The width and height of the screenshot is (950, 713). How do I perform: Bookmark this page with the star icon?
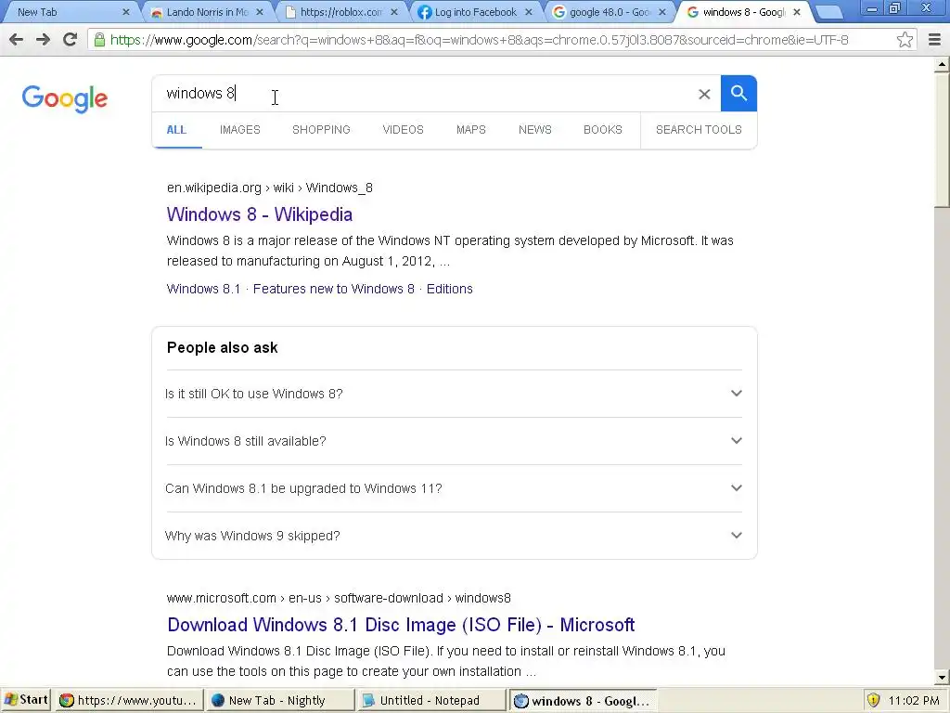(905, 40)
